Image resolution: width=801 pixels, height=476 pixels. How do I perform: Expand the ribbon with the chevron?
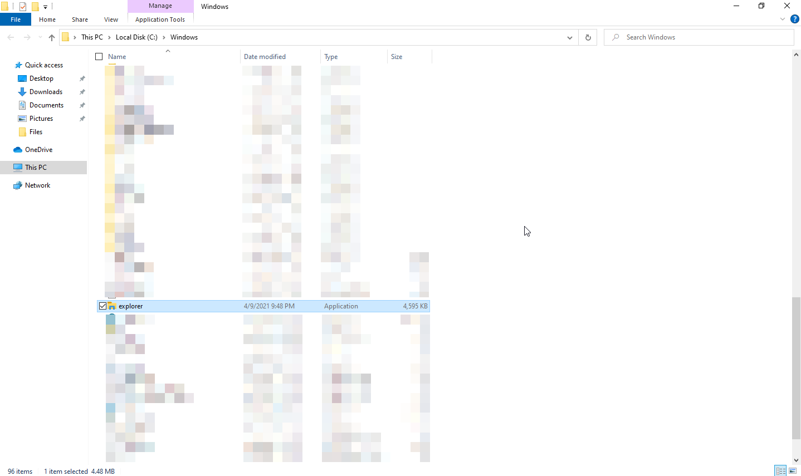click(x=783, y=19)
